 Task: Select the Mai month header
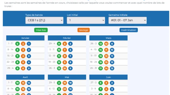coord(67,77)
